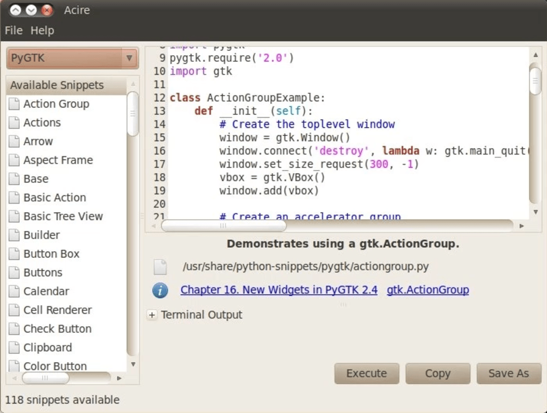
Task: Open Chapter 16 New Widgets in PyGTK 2.4 link
Action: coord(279,290)
